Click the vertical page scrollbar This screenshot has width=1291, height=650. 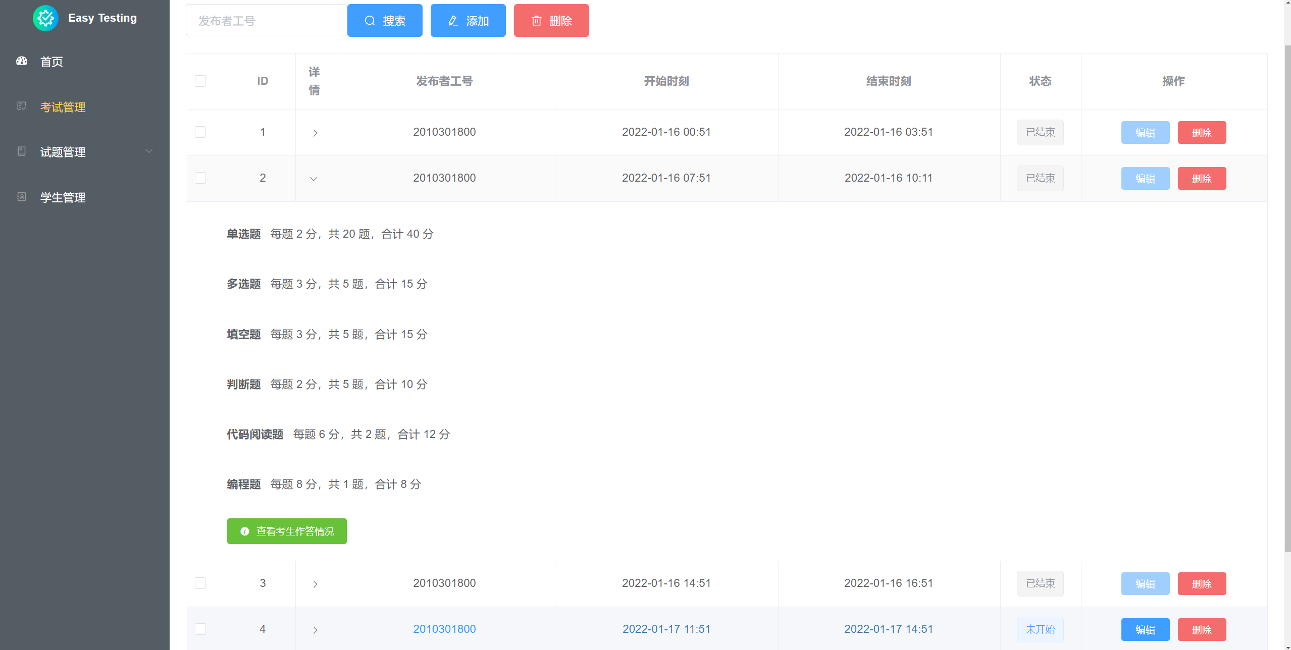[1287, 298]
